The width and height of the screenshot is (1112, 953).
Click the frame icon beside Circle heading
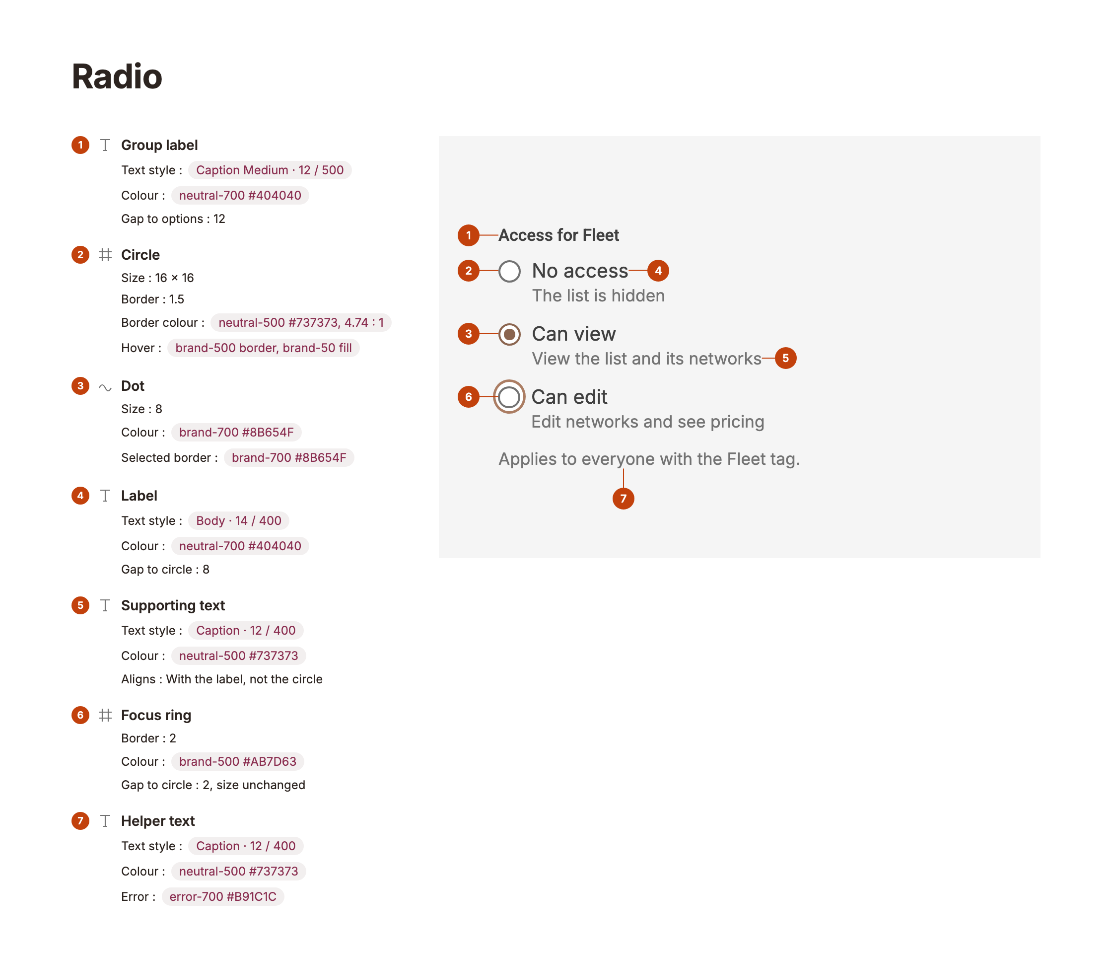point(105,254)
